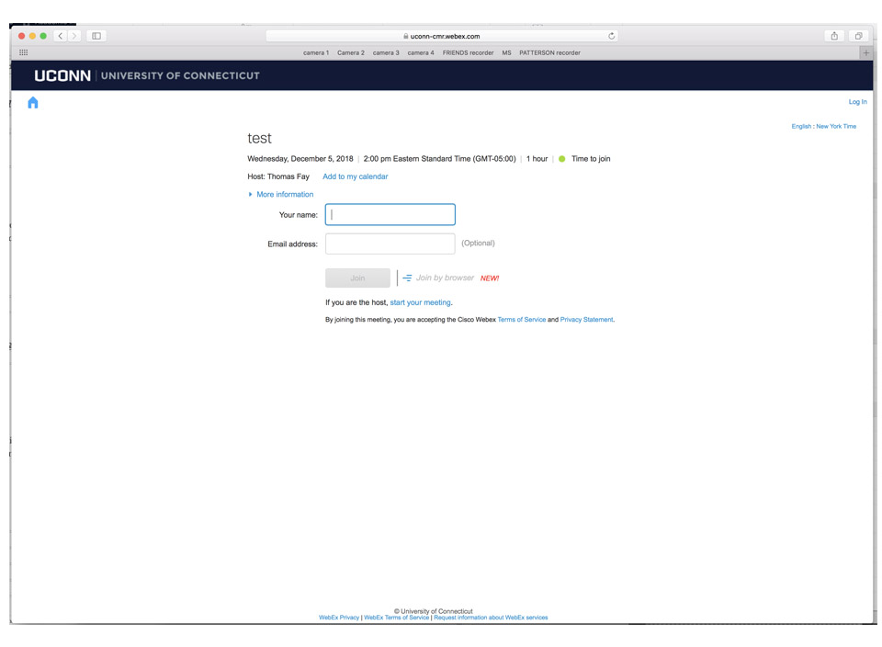The image size is (882, 647).
Task: Open the PATTERSON recorder bookmark
Action: 549,52
